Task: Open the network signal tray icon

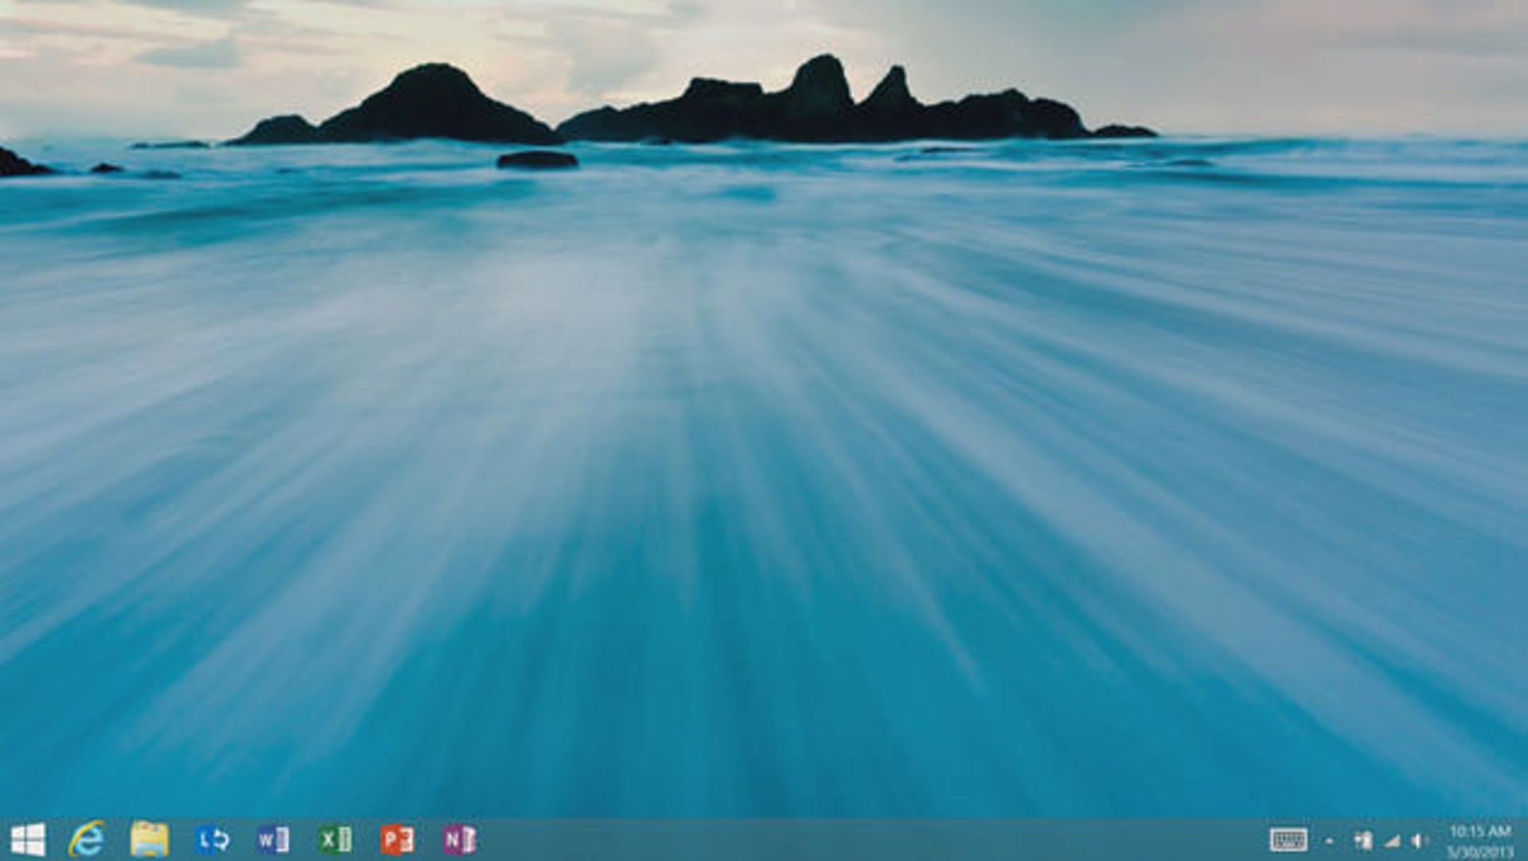Action: (1392, 840)
